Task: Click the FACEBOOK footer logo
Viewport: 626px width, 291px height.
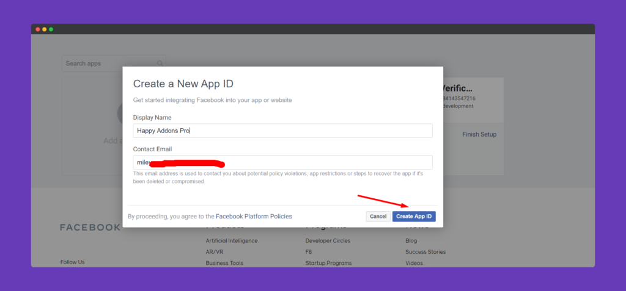Action: tap(90, 227)
